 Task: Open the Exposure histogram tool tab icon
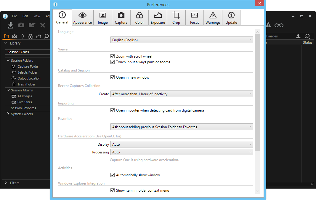39,36
